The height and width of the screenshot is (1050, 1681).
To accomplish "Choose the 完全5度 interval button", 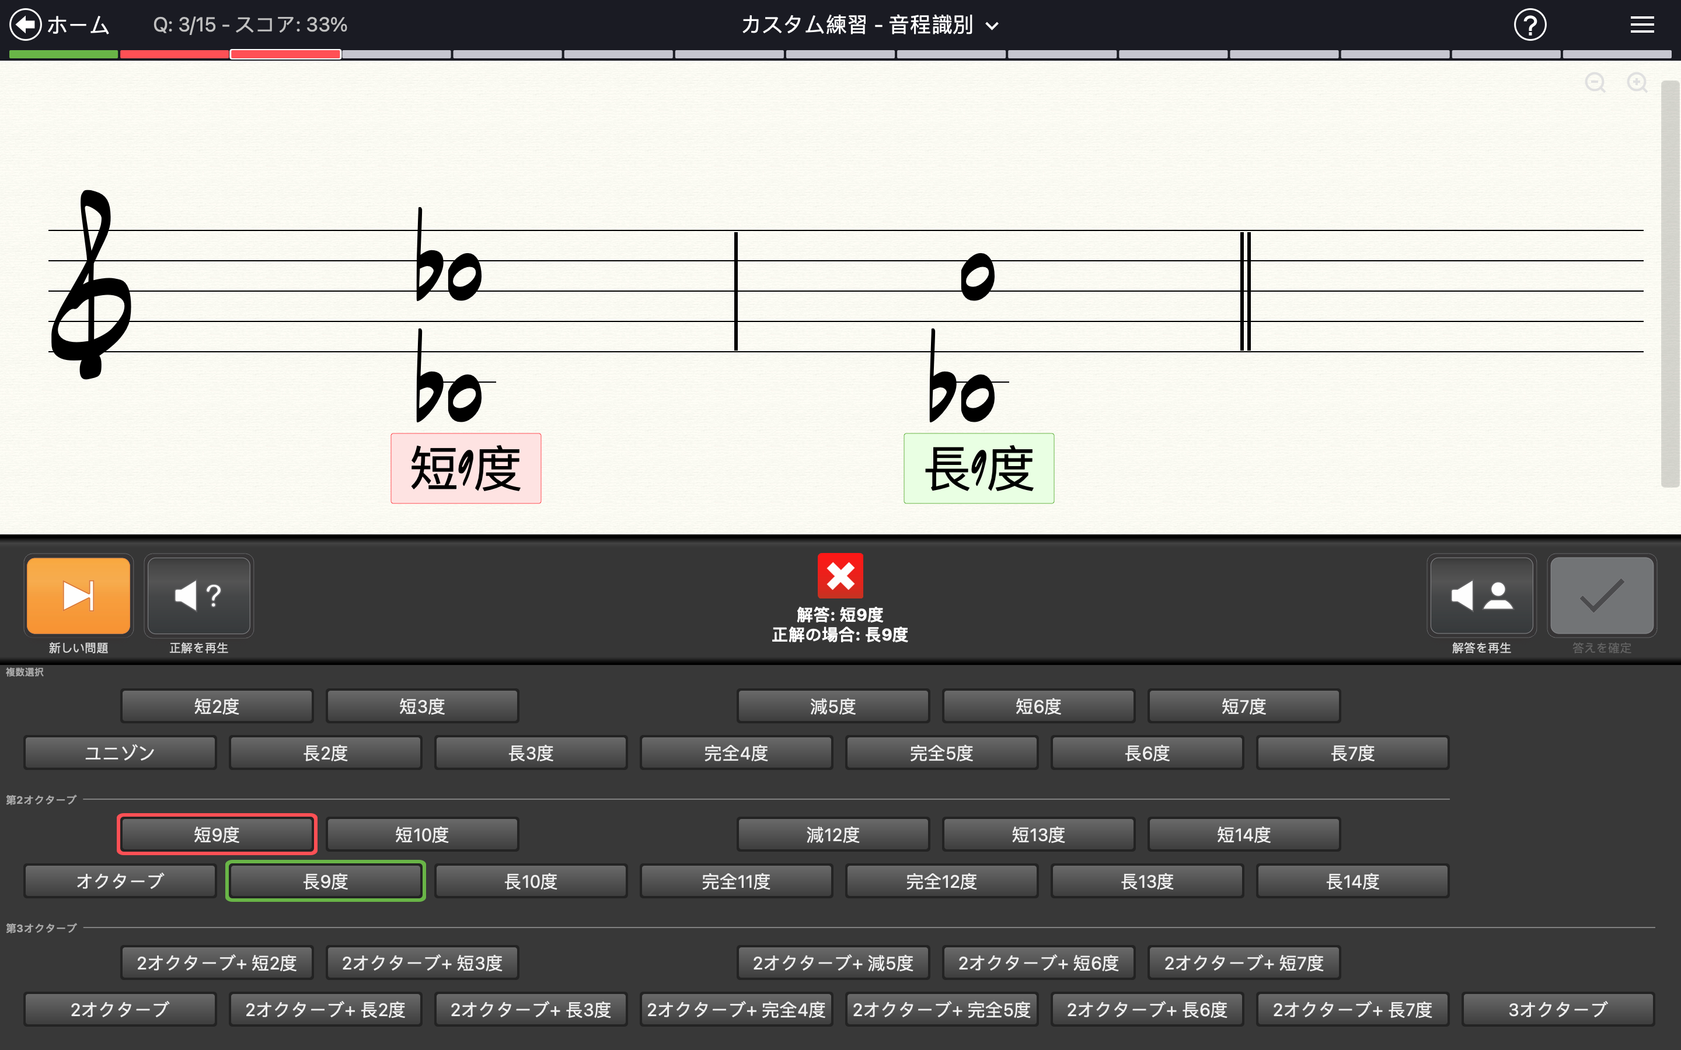I will tap(941, 752).
